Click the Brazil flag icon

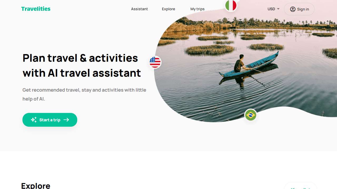coord(251,115)
